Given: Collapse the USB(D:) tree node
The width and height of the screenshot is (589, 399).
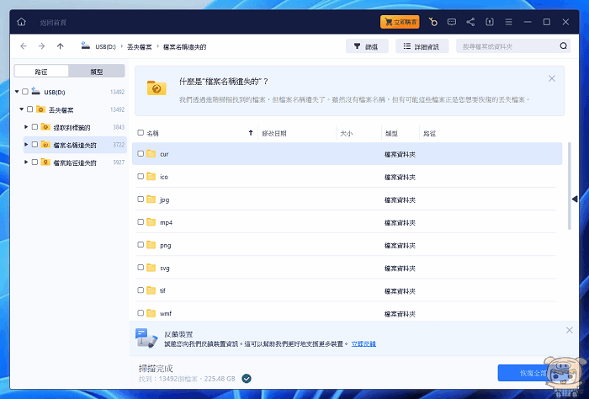Looking at the screenshot, I should [17, 92].
